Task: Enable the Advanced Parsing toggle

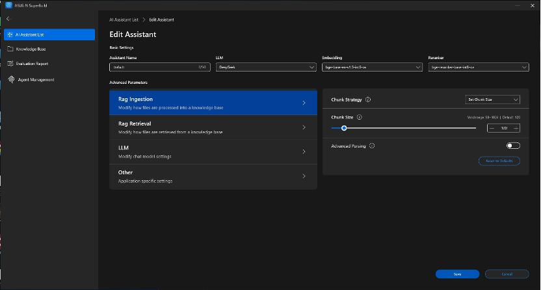Action: 513,146
